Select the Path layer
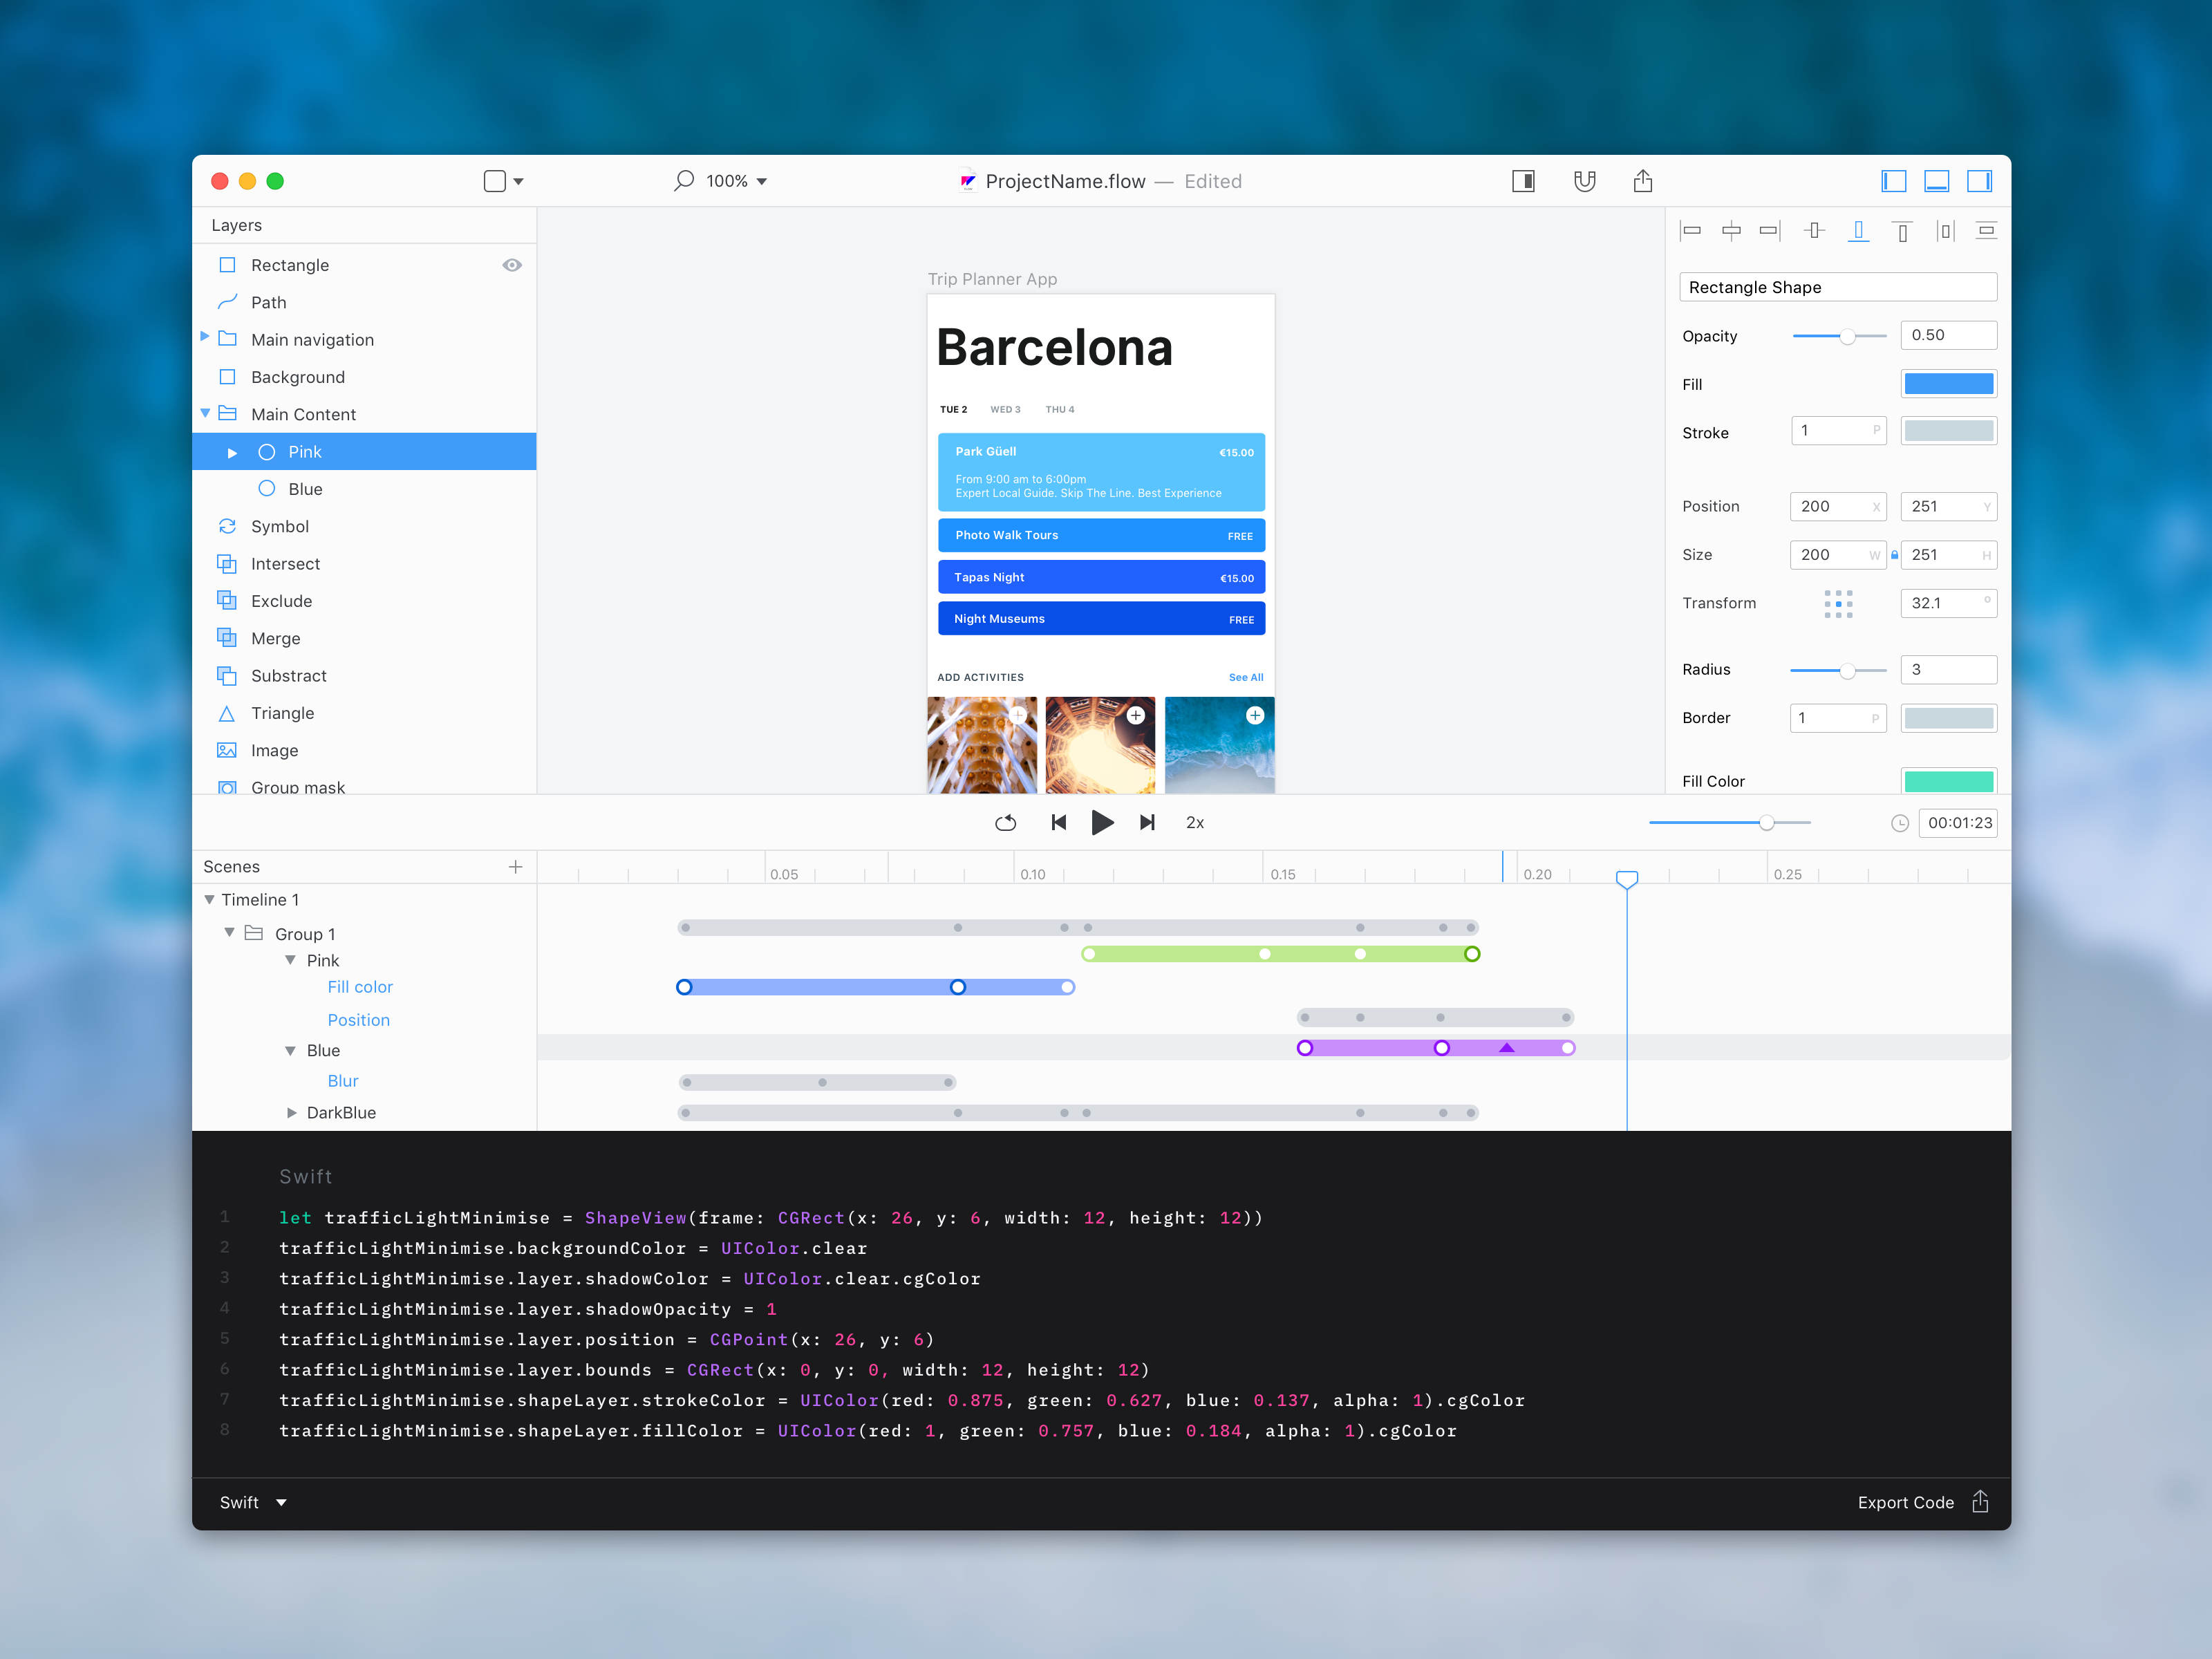This screenshot has height=1659, width=2212. 365,302
